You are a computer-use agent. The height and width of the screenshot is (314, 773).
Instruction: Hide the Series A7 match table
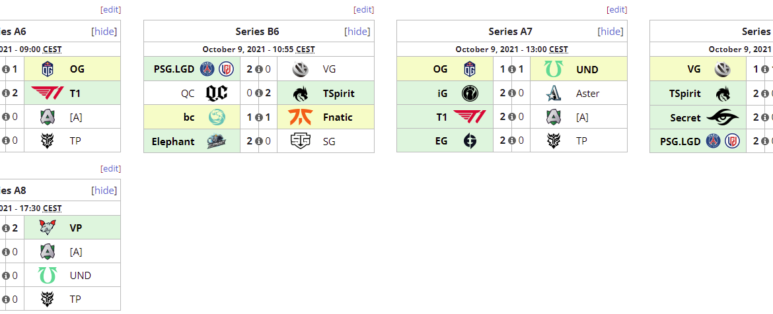[610, 31]
